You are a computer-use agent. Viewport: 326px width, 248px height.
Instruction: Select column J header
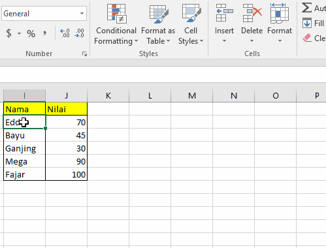pos(67,96)
